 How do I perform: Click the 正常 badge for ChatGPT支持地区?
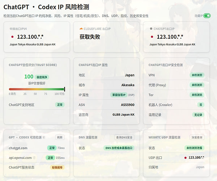pos(60,105)
